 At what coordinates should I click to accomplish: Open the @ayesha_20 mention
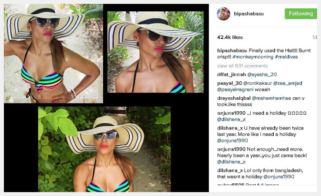pos(262,74)
